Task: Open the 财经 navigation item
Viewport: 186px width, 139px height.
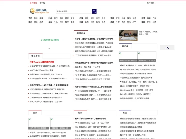Action: click(x=81, y=22)
